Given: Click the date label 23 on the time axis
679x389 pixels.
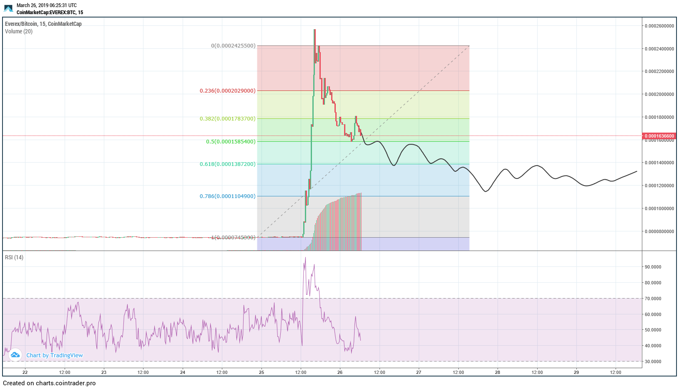Looking at the screenshot, I should pos(104,372).
